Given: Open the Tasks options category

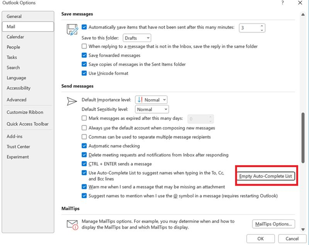Looking at the screenshot, I should 28,57.
